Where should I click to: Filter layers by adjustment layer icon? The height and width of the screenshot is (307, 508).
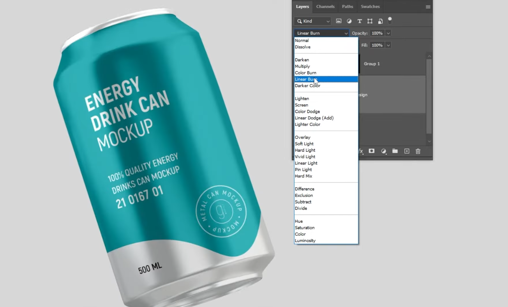(349, 21)
